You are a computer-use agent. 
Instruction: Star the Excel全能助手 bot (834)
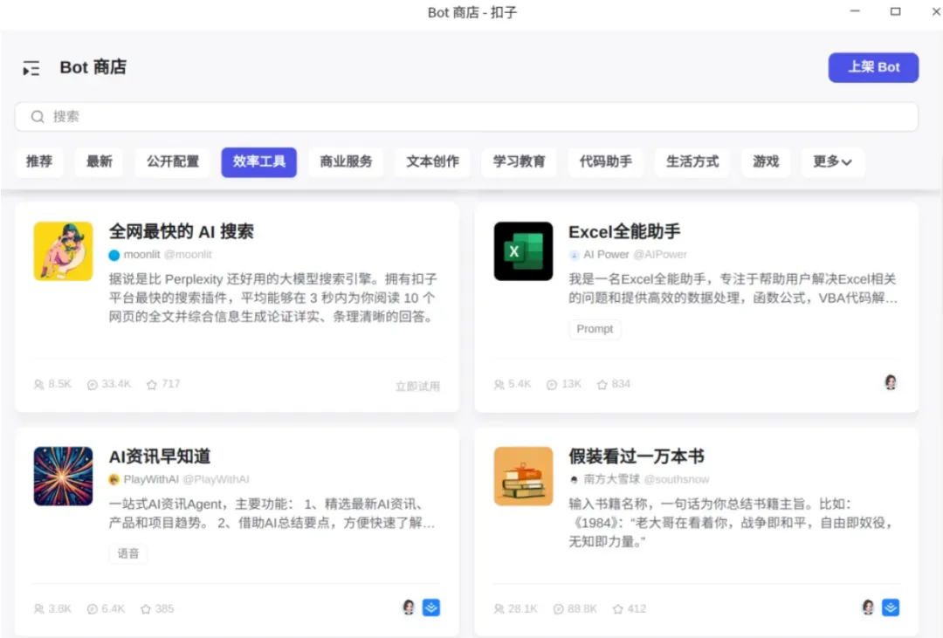(602, 384)
